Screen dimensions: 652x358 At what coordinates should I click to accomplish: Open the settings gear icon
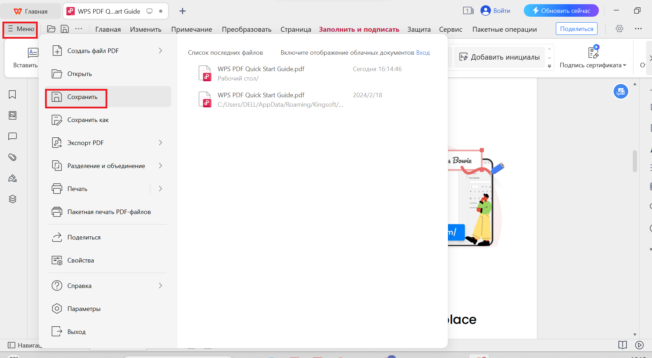click(620, 29)
